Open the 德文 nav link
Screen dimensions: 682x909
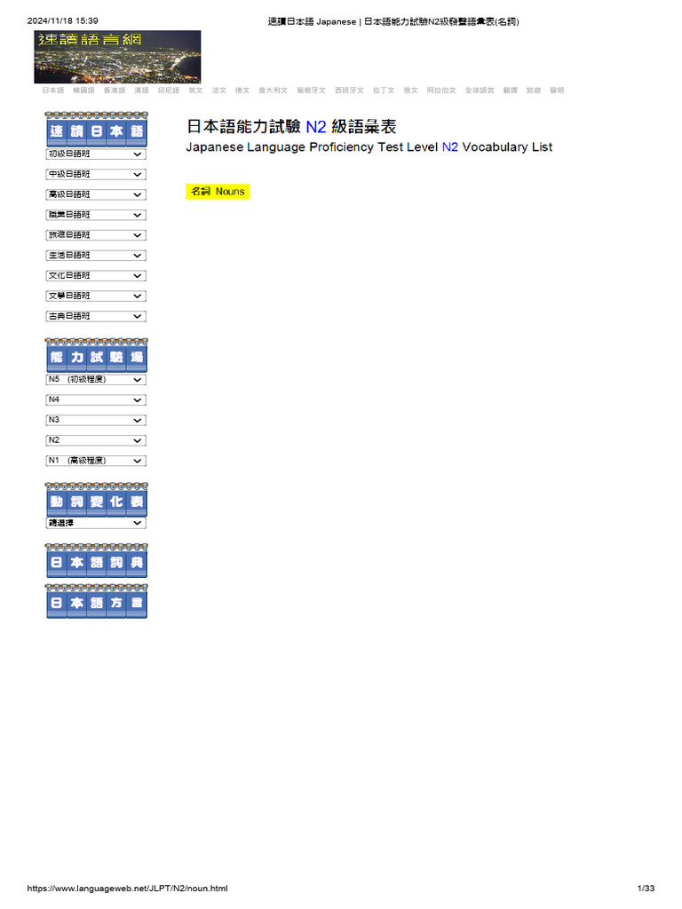tap(242, 91)
